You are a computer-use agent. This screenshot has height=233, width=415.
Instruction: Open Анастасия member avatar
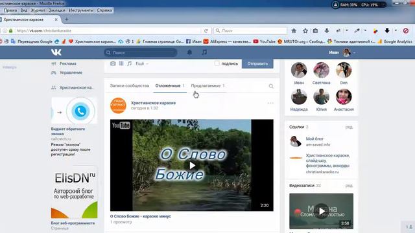tap(344, 96)
